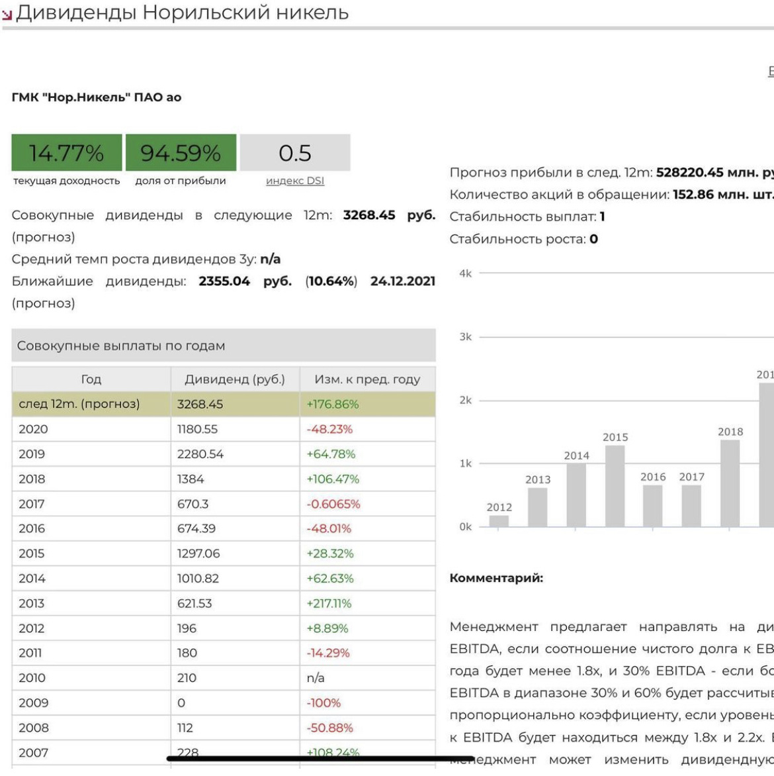Click the 1297.06 dividend value
Image resolution: width=774 pixels, height=776 pixels.
(x=198, y=554)
